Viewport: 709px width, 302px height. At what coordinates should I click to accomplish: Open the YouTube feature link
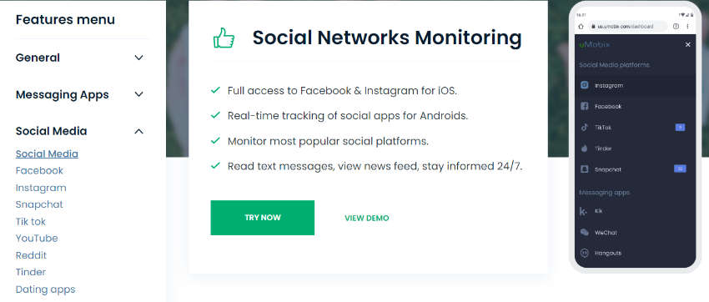coord(37,239)
